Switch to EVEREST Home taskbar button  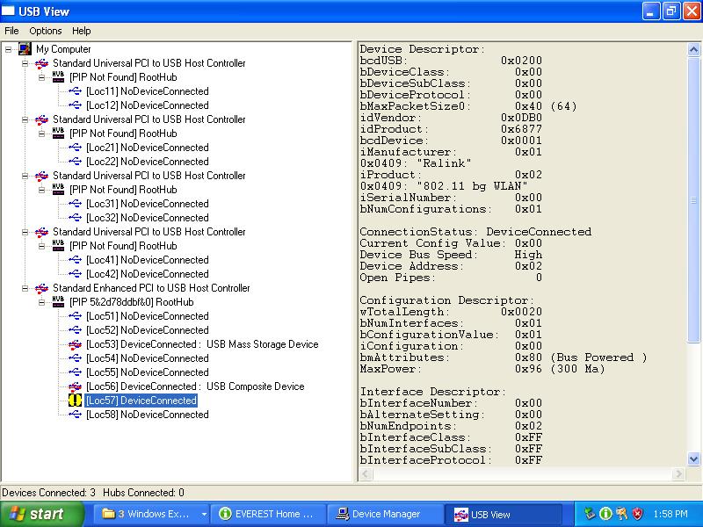pyautogui.click(x=268, y=514)
